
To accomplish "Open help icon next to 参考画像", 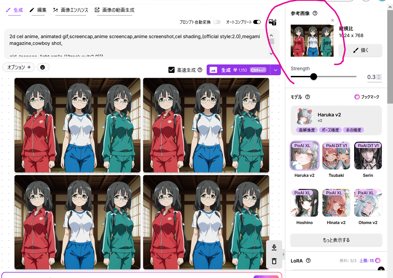I will [315, 13].
